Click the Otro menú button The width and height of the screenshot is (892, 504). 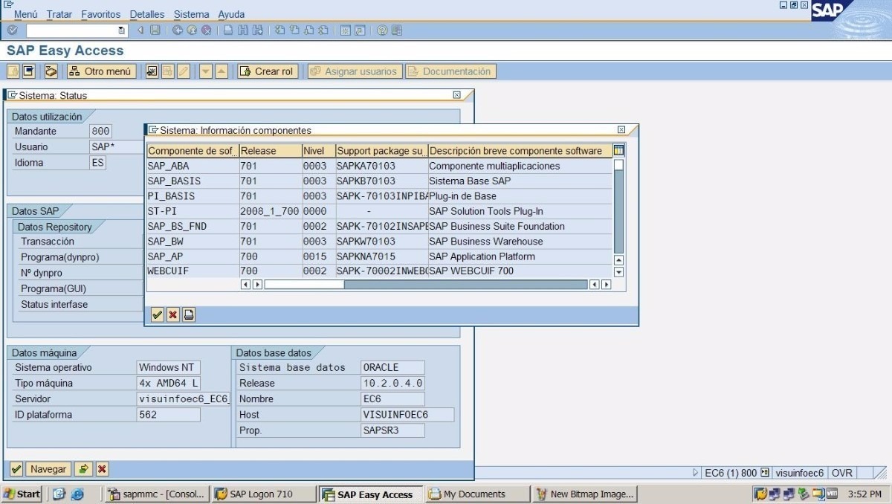pos(101,71)
